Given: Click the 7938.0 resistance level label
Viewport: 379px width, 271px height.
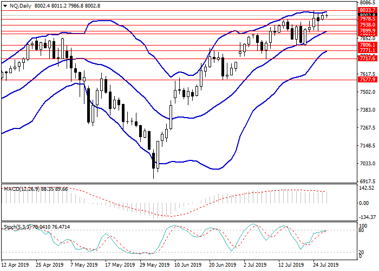Looking at the screenshot, I should click(x=368, y=25).
